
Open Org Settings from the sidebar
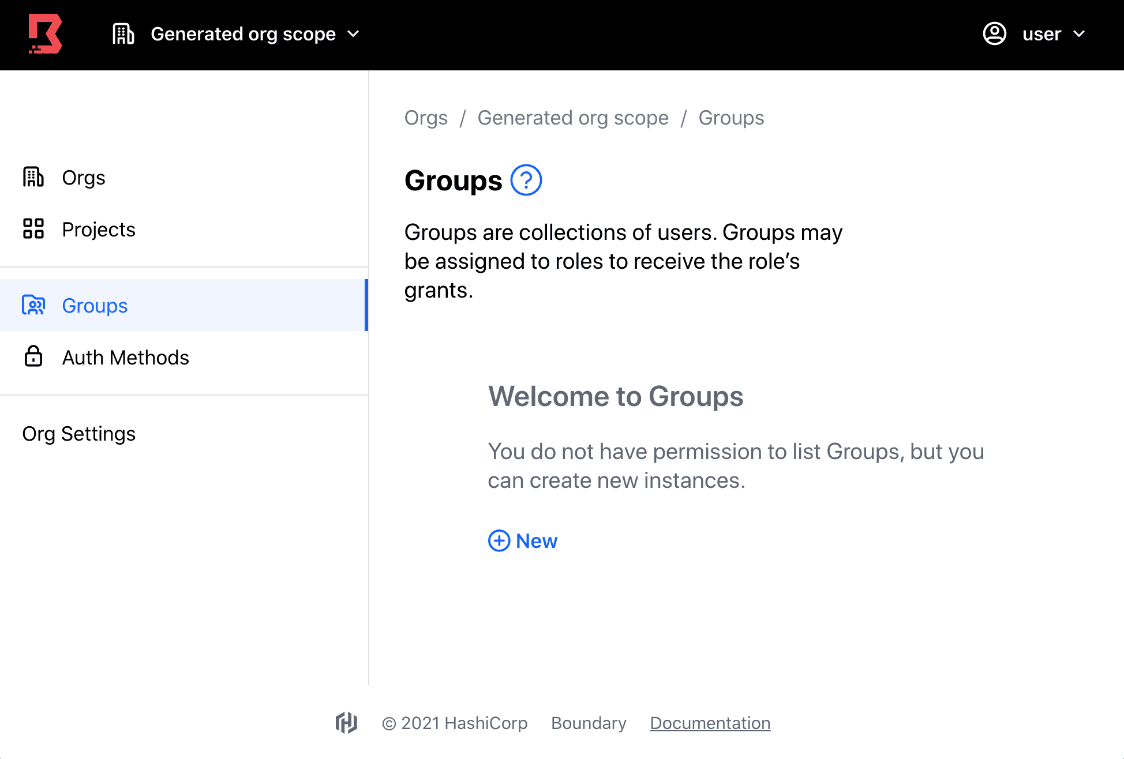tap(79, 433)
